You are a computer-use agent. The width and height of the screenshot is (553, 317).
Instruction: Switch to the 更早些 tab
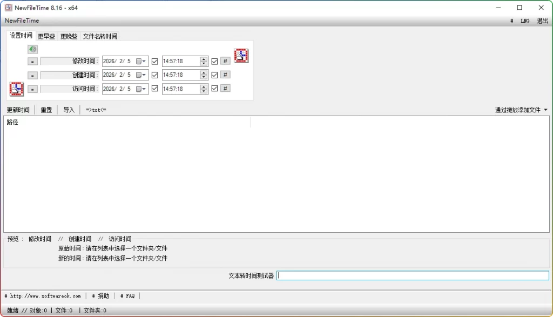(45, 37)
